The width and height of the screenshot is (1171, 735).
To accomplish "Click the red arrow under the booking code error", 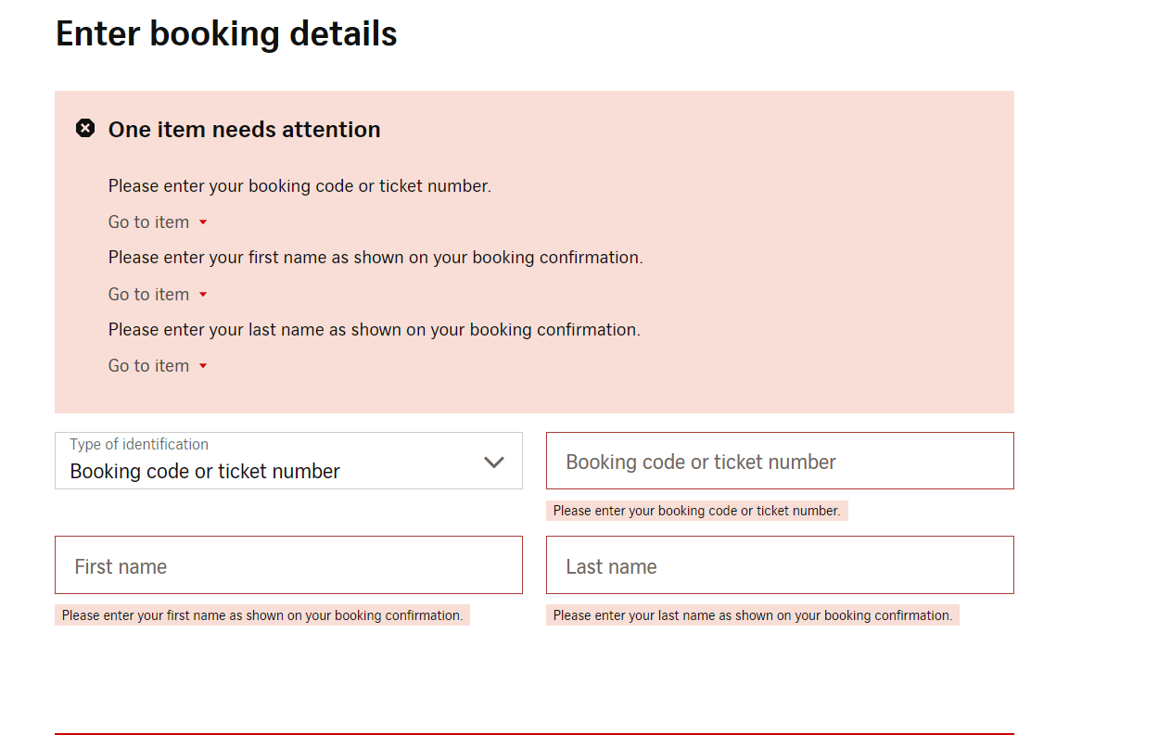I will [203, 222].
